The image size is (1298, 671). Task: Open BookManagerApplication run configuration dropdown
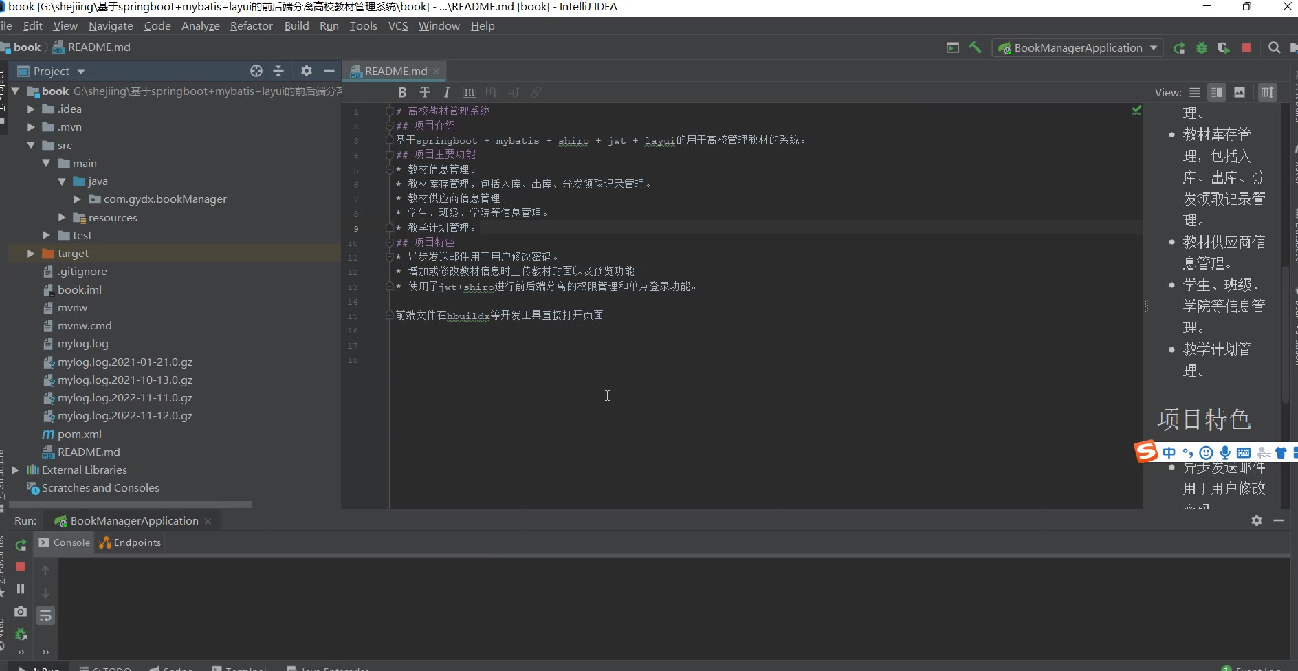pos(1077,47)
